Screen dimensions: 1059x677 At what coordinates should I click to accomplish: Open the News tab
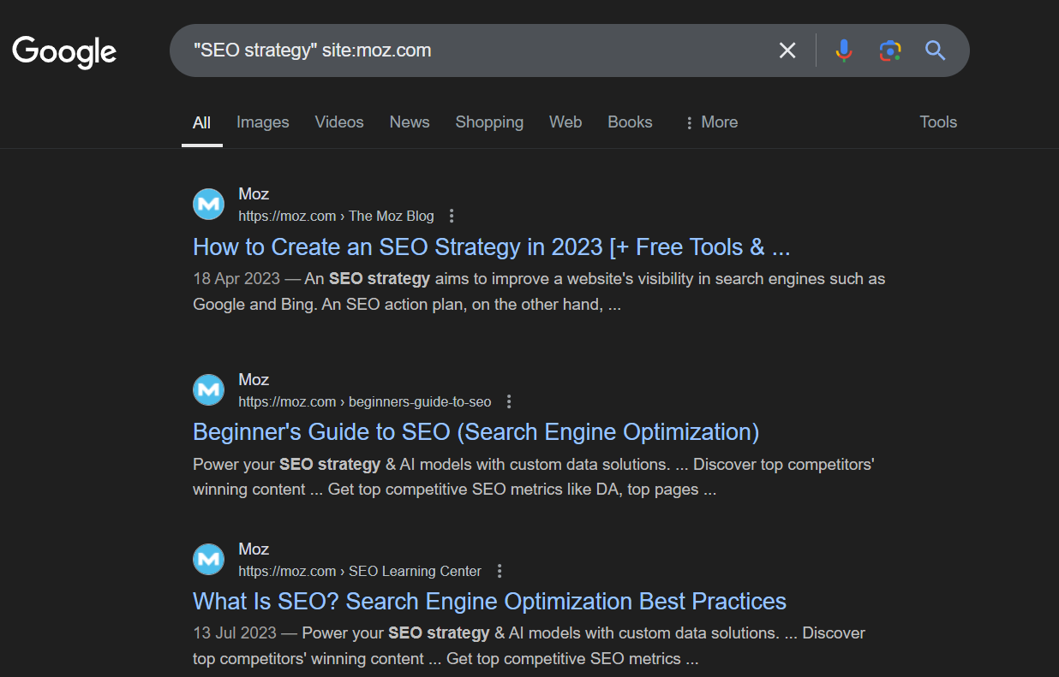click(x=410, y=122)
